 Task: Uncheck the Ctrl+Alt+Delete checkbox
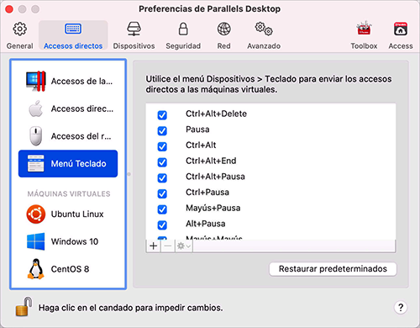tap(162, 115)
